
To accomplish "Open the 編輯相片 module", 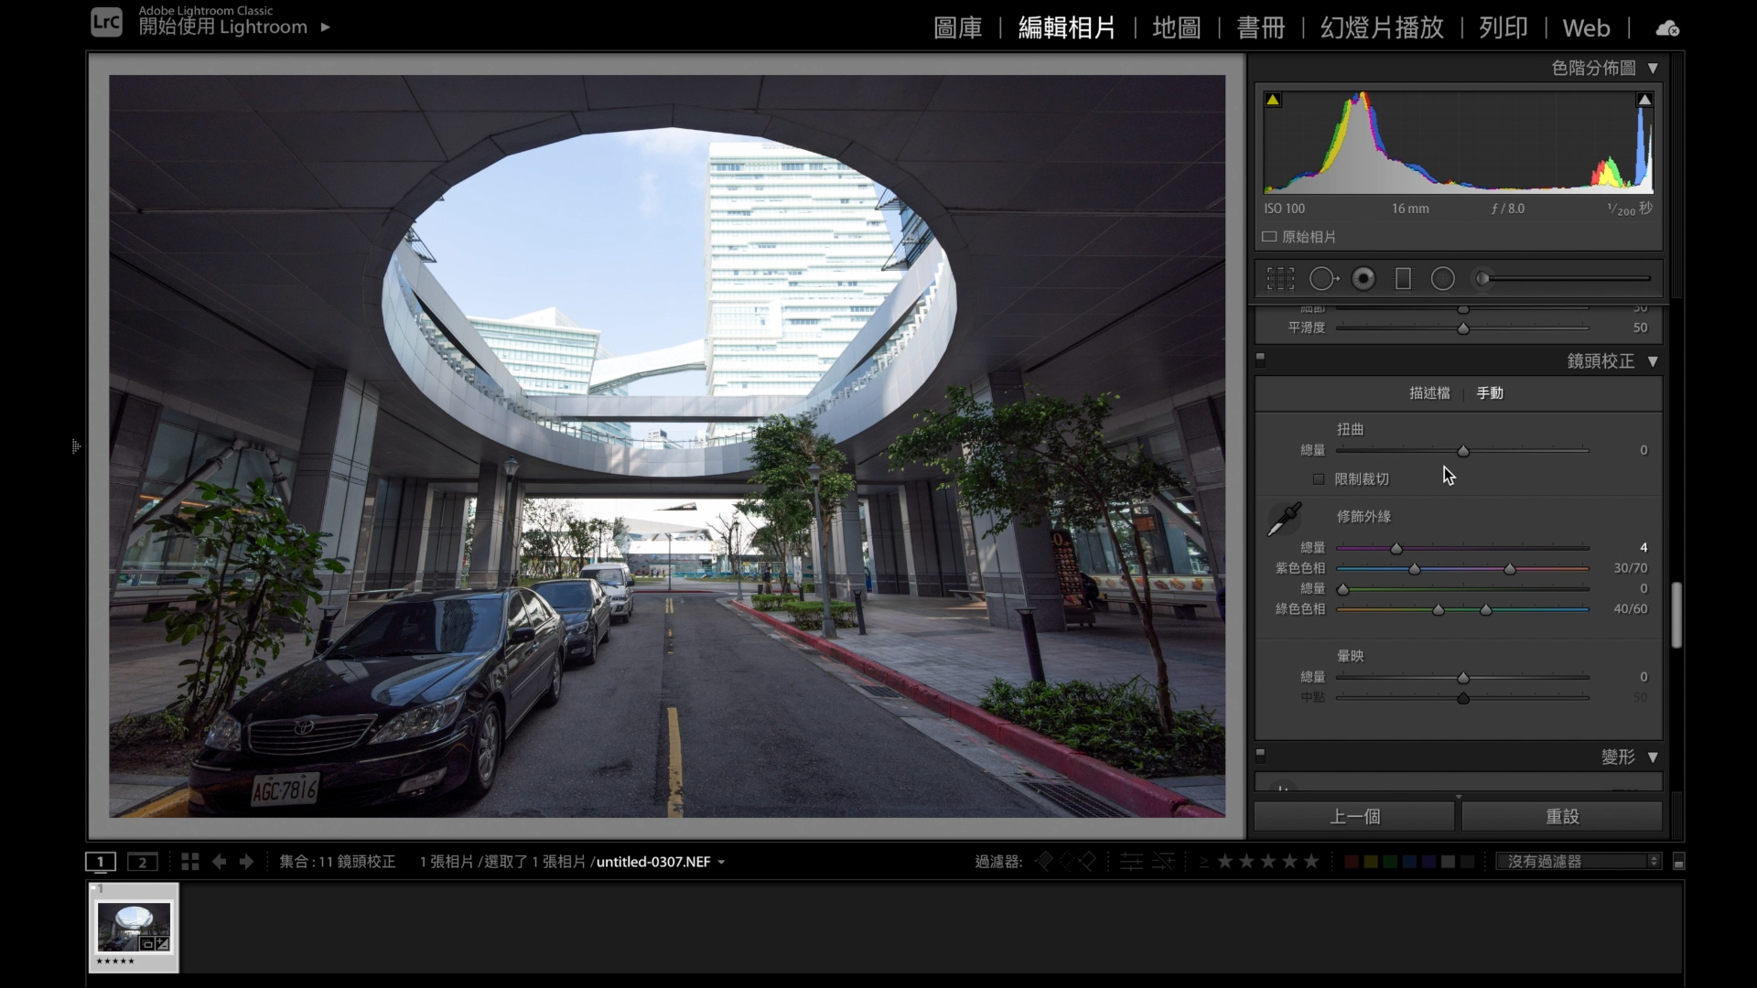I will (1067, 28).
